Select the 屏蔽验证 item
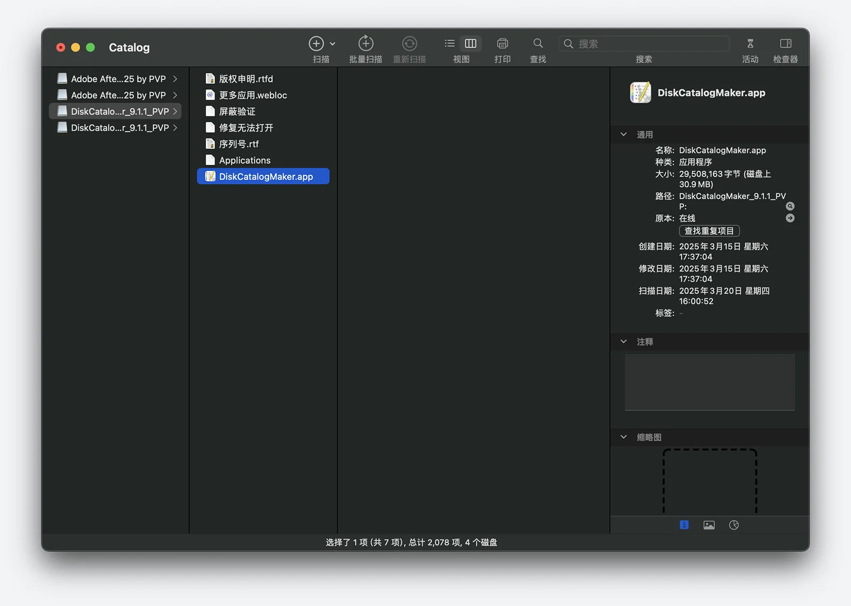 [263, 111]
